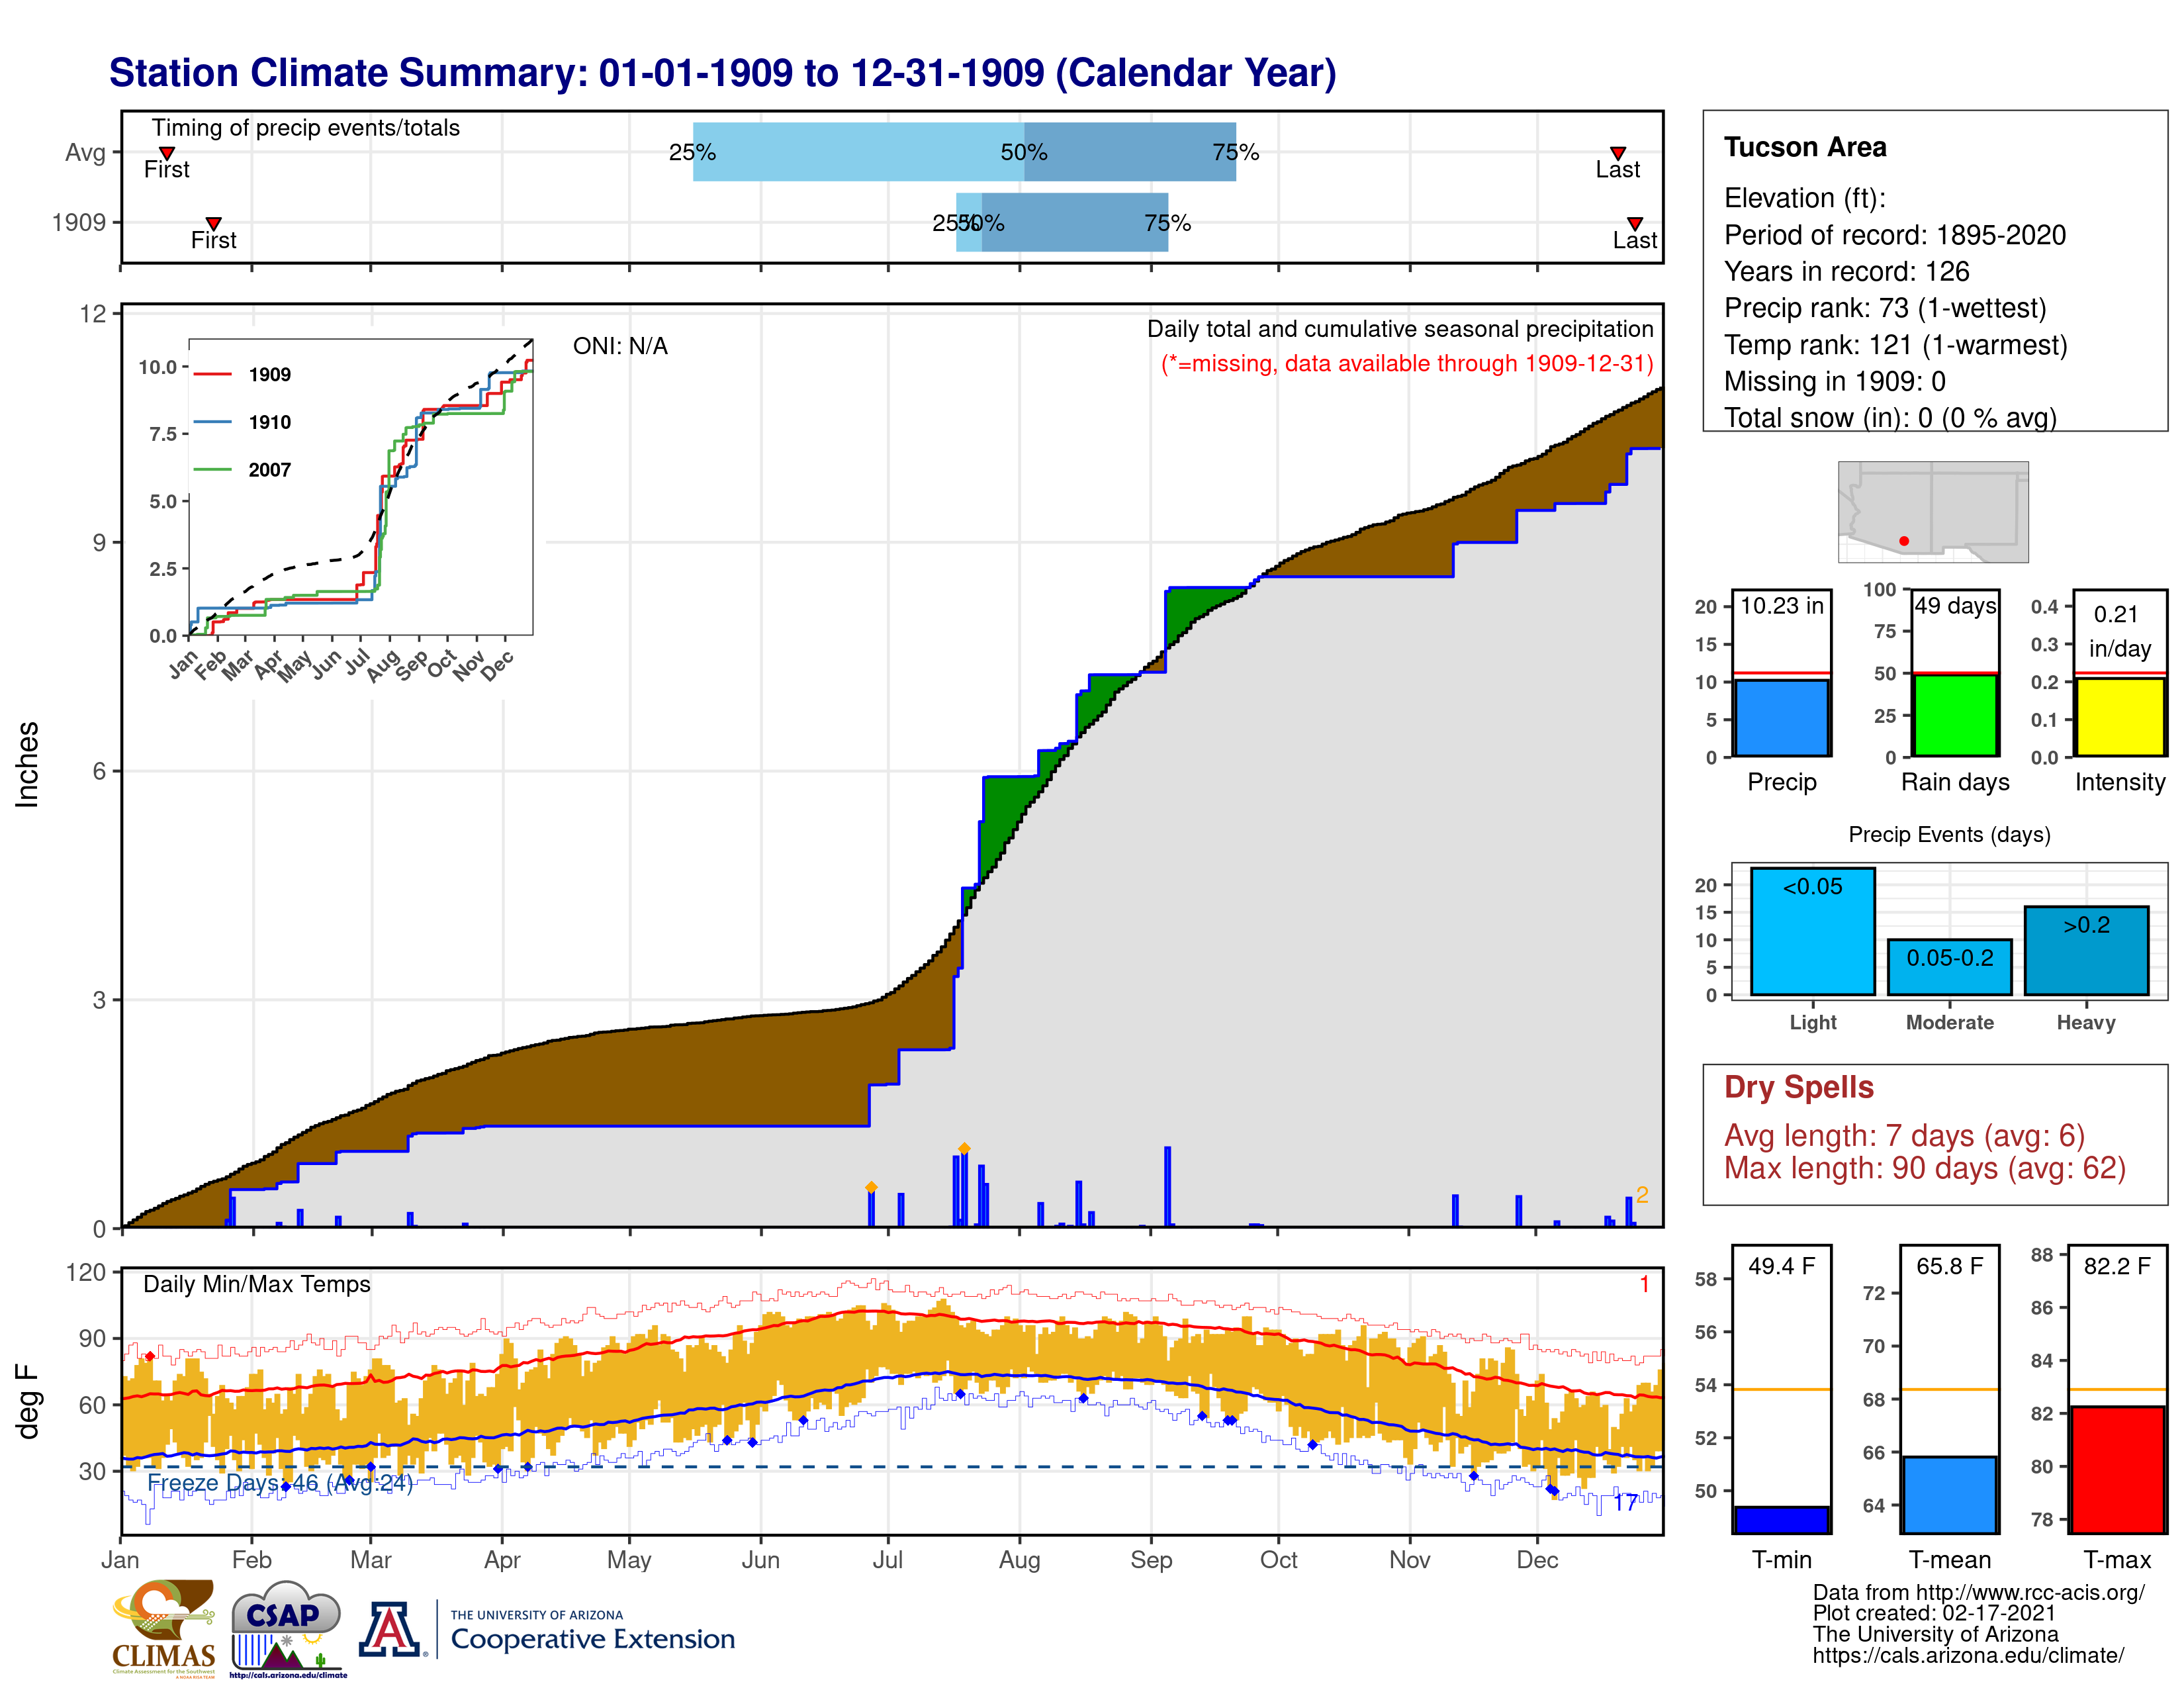The height and width of the screenshot is (1688, 2184).
Task: Click the orange '2' annotation in December
Action: coord(1642,1195)
